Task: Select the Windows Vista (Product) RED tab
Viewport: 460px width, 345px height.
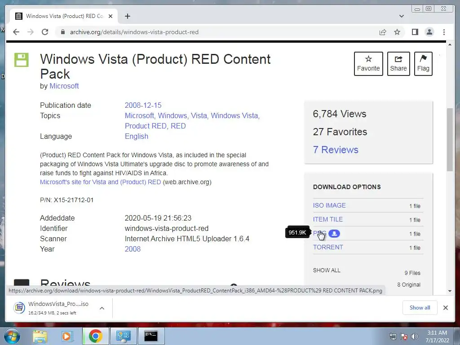Action: click(64, 16)
